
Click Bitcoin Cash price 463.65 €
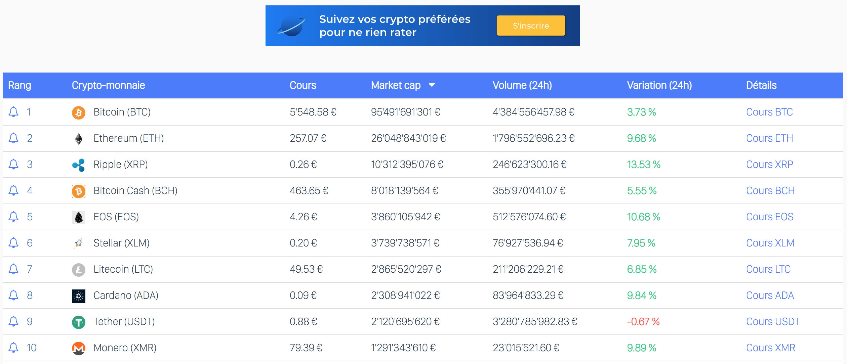coord(309,190)
